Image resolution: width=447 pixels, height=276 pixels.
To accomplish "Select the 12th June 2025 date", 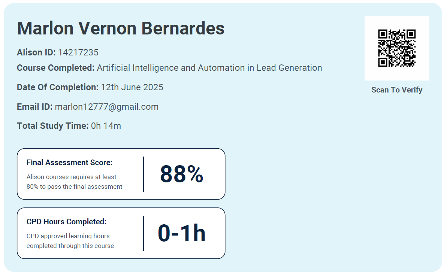I will point(132,87).
